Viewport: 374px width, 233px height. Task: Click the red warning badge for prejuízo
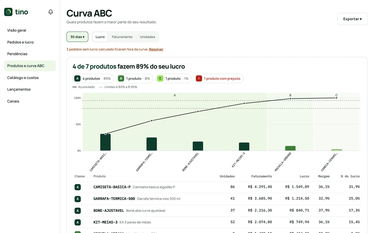coord(199,78)
